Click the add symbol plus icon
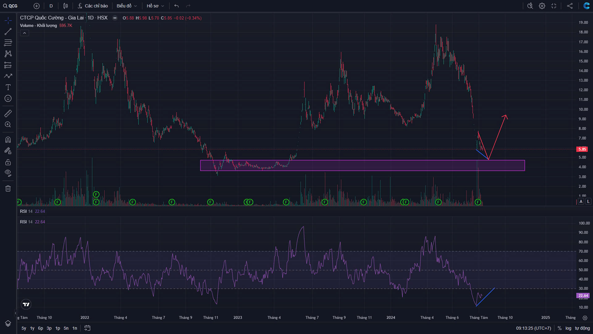The image size is (593, 334). point(36,6)
